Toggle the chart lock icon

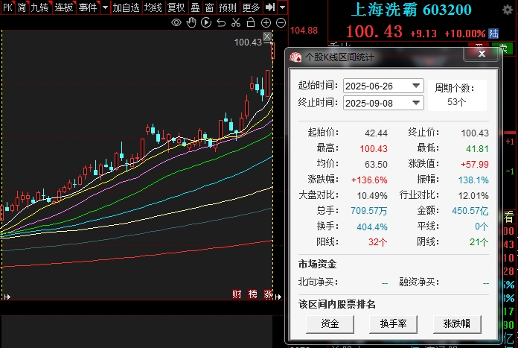(251, 23)
